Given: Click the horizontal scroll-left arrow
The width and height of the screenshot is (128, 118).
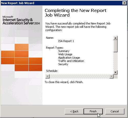Looking at the screenshot, I should click(47, 76).
